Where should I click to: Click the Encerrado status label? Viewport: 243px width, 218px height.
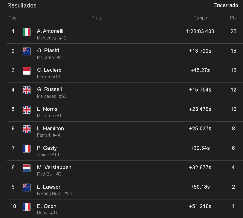(226, 5)
